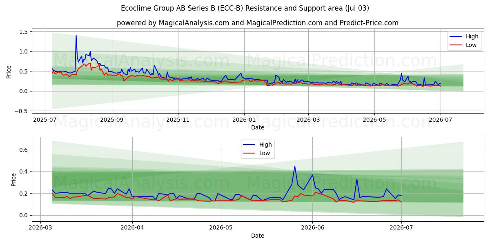
Task: Click the '2026-04' tick label on bottom chart
Action: click(x=133, y=229)
